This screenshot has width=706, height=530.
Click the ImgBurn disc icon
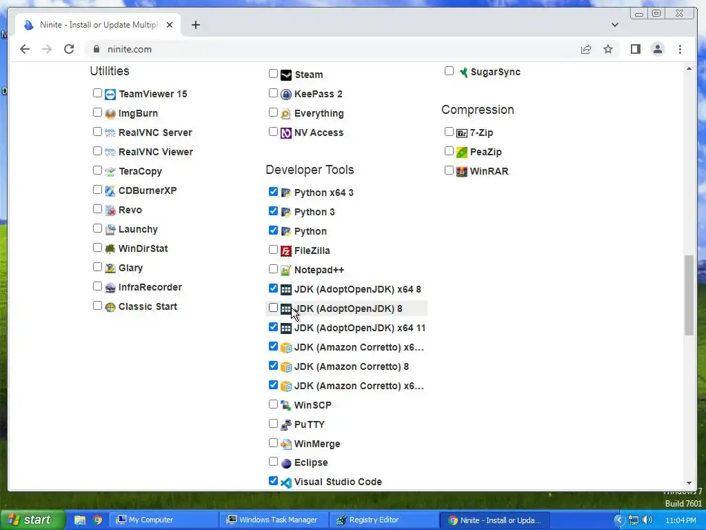(110, 114)
